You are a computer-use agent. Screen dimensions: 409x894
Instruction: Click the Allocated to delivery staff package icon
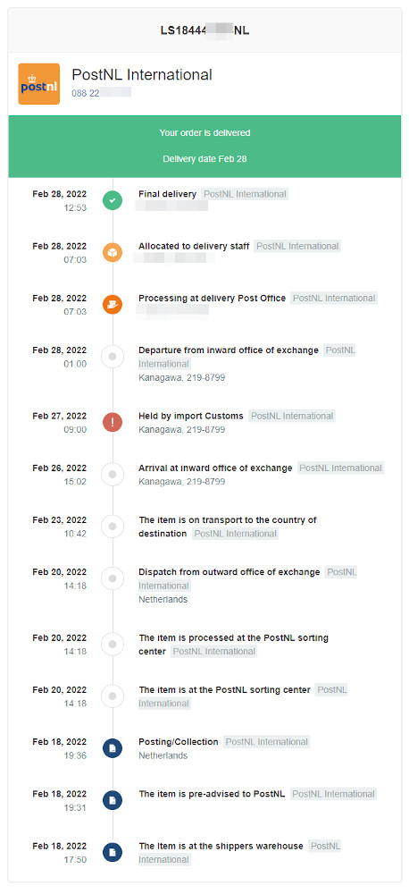(x=113, y=253)
